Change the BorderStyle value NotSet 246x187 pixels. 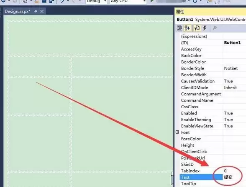tap(231, 68)
